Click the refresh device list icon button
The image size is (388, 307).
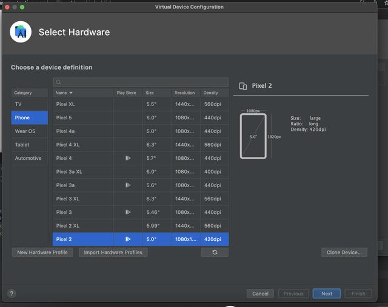[x=215, y=253]
